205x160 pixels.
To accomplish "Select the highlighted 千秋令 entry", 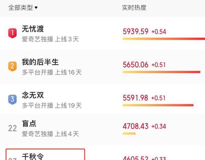I will (45, 154).
